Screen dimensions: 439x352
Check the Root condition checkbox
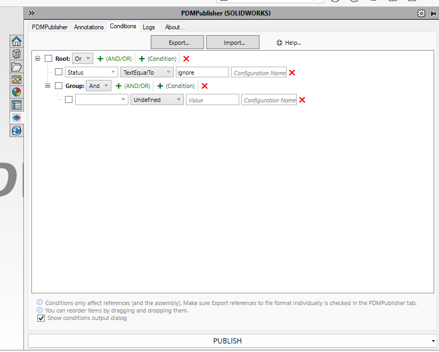48,59
